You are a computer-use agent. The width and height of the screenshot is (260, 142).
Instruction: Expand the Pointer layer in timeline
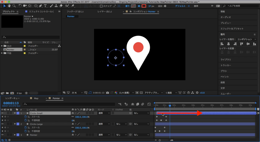coord(15,135)
